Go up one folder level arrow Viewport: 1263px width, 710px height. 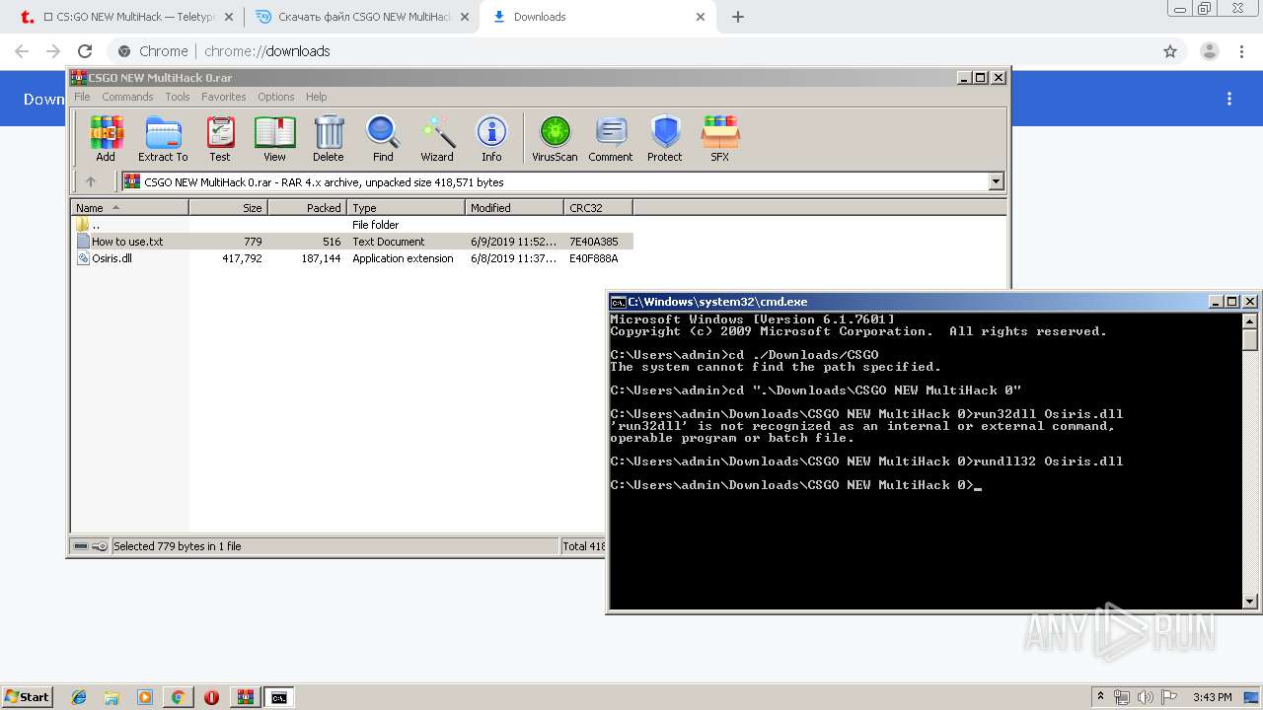(x=91, y=181)
